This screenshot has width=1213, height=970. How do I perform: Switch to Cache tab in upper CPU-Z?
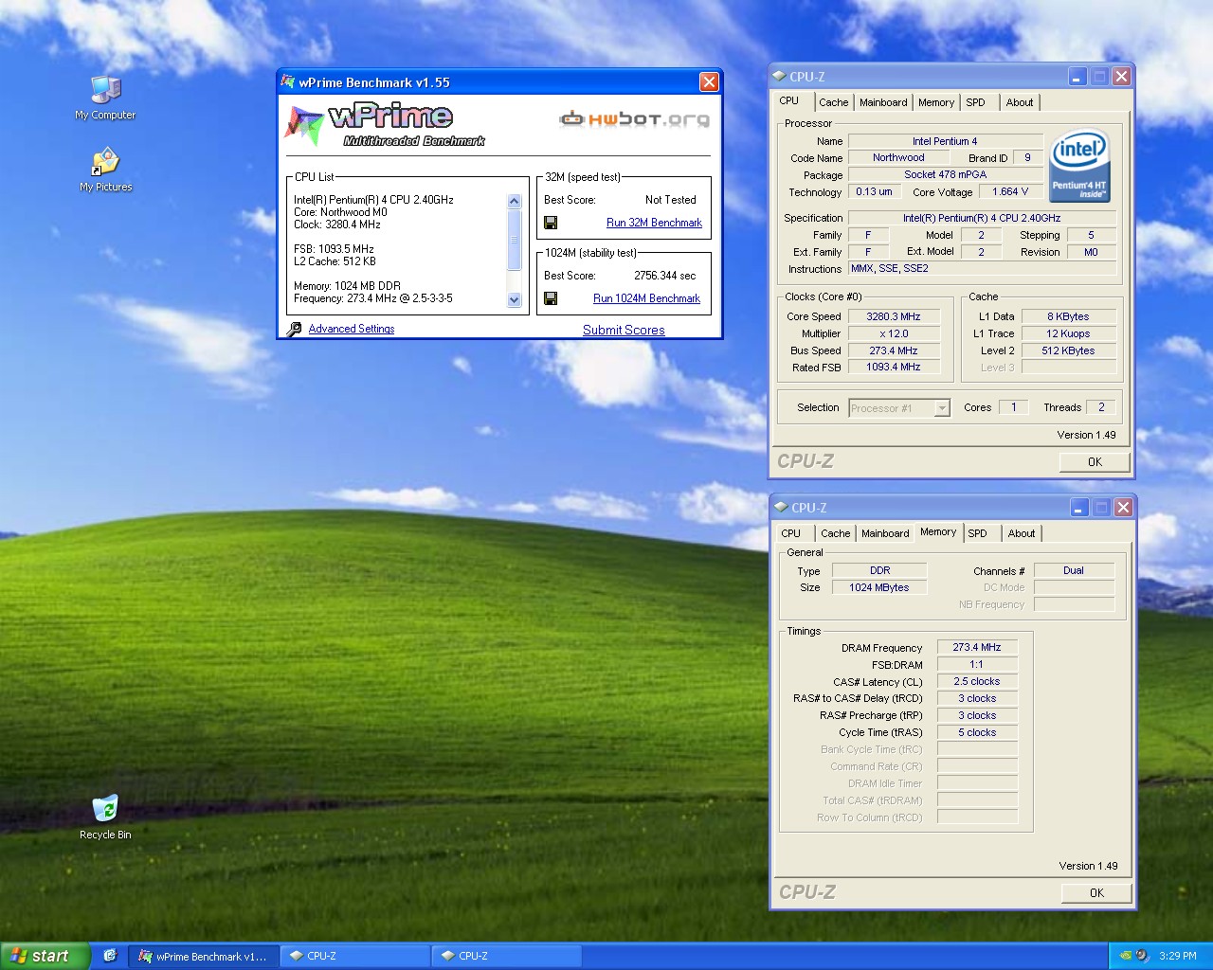[x=834, y=102]
